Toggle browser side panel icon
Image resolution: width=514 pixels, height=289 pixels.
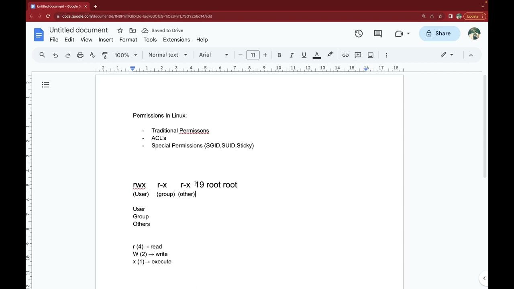451,16
